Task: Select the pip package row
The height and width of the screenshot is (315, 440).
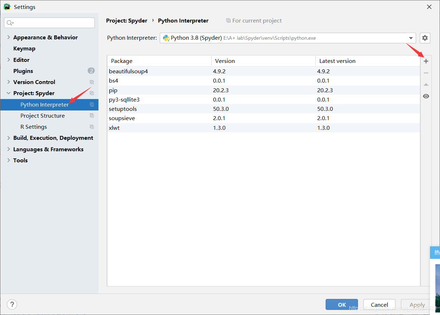Action: pyautogui.click(x=263, y=90)
